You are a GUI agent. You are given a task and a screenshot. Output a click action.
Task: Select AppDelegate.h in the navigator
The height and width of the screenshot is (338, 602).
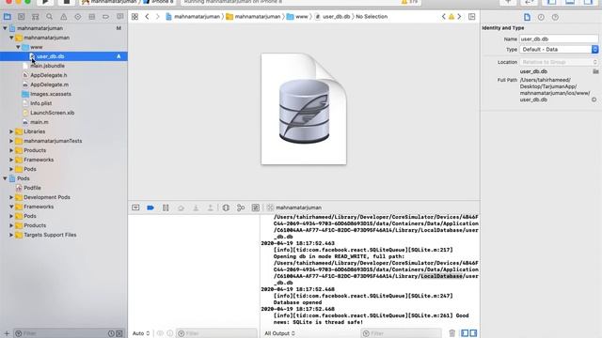[x=48, y=75]
